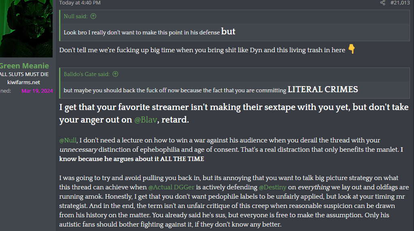Image resolution: width=414 pixels, height=231 pixels.
Task: Click the join date Mar 19, 2024
Action: [x=37, y=91]
